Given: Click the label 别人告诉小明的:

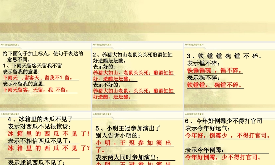Looking at the screenshot, I should point(118,136).
